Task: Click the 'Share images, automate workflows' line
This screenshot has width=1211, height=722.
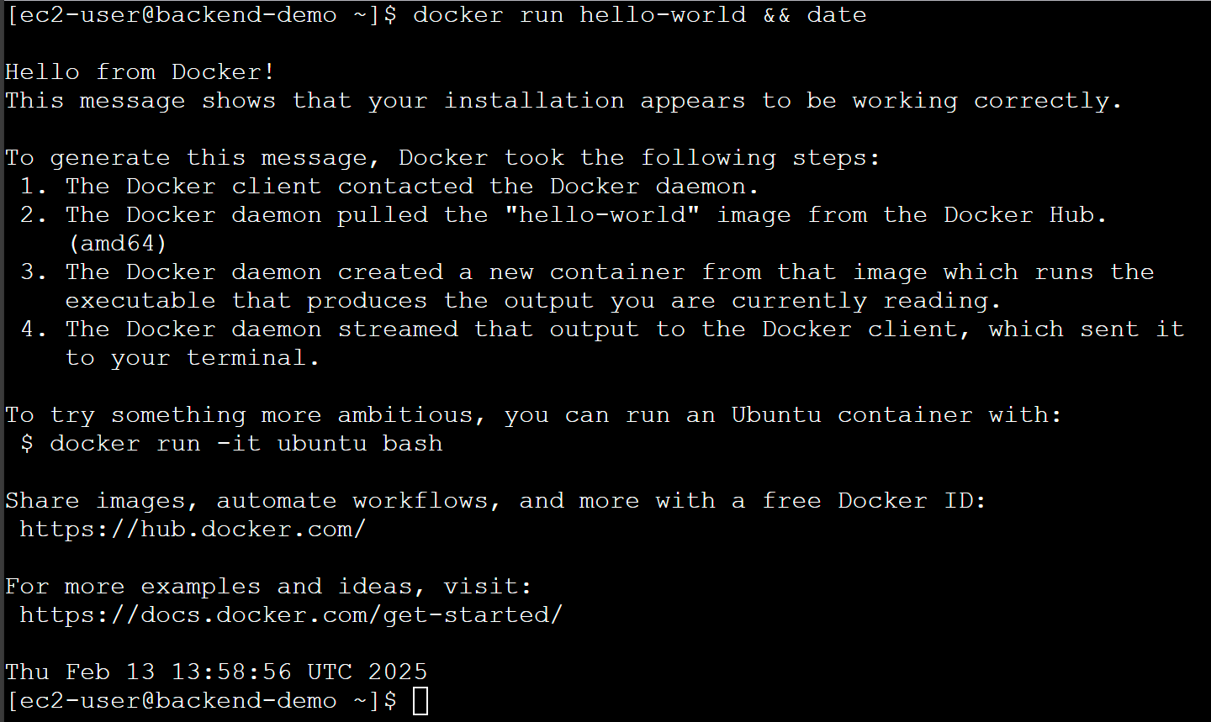Action: coord(495,501)
